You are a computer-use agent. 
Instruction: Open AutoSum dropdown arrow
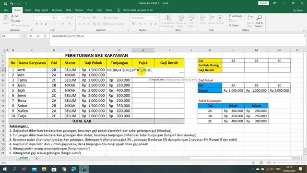[245, 16]
